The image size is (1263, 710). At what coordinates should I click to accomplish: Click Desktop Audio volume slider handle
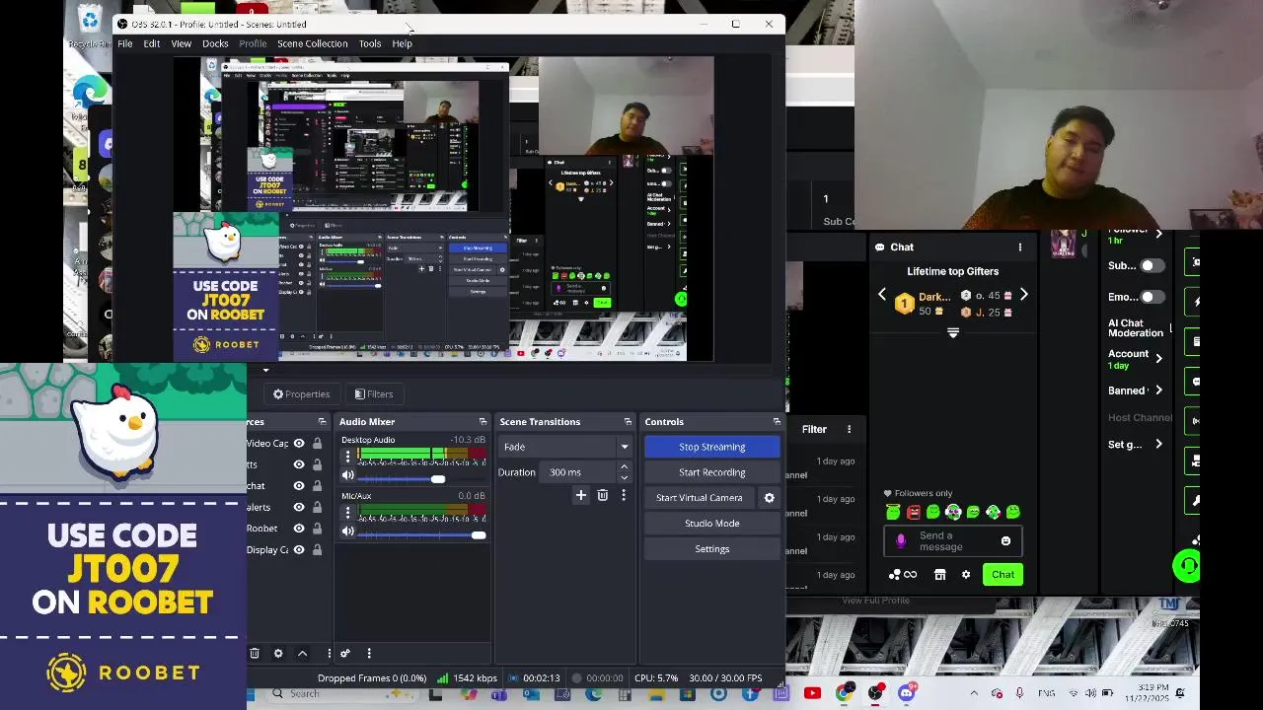tap(438, 479)
